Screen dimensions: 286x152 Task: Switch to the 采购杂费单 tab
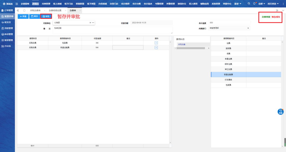(x=35, y=10)
